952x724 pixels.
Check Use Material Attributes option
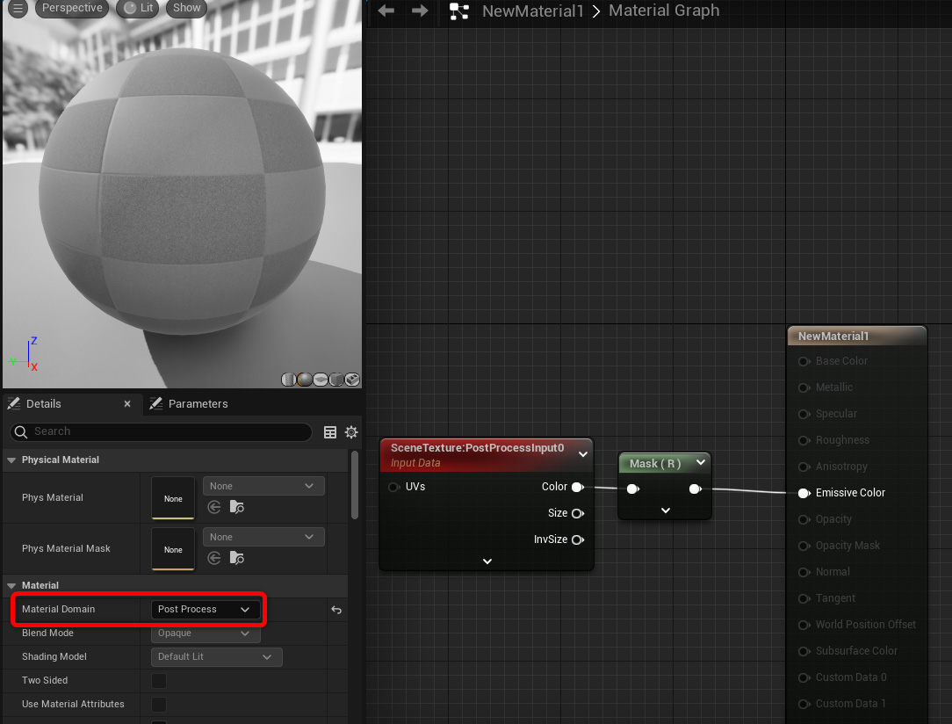pos(159,705)
